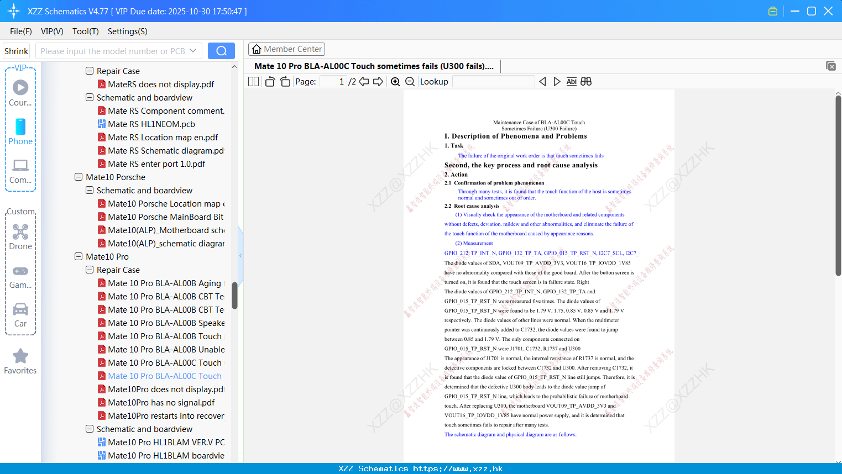Collapse Repair Case under MateRS
842x474 pixels.
coord(90,71)
